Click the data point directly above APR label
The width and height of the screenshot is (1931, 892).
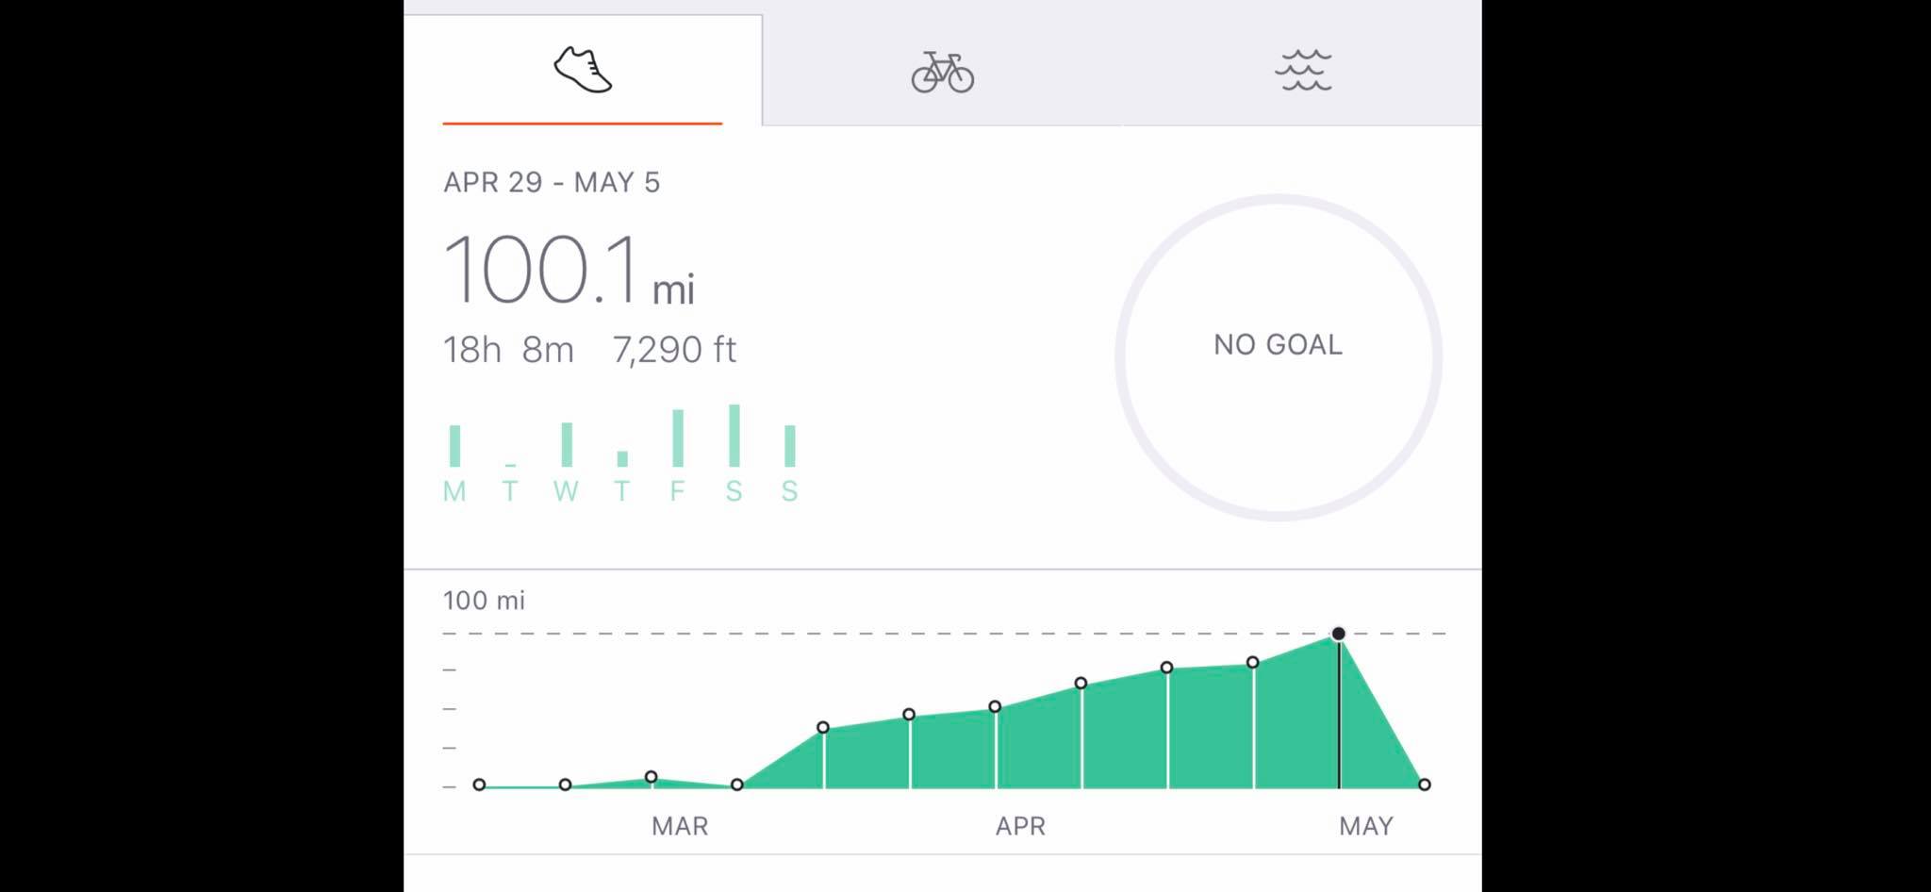pyautogui.click(x=995, y=706)
